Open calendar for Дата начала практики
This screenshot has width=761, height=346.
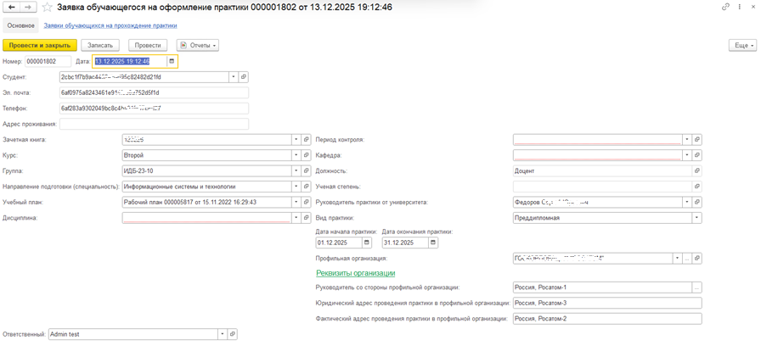(366, 242)
